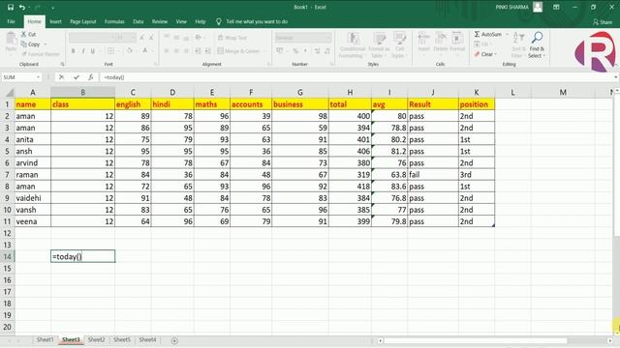The height and width of the screenshot is (348, 620).
Task: Click Tell me what you want to do
Action: [257, 21]
